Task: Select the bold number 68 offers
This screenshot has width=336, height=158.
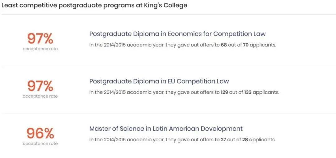Action: point(224,45)
